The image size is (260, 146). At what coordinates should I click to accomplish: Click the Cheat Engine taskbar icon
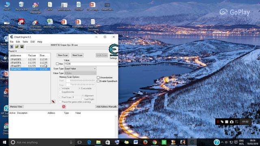pyautogui.click(x=192, y=142)
